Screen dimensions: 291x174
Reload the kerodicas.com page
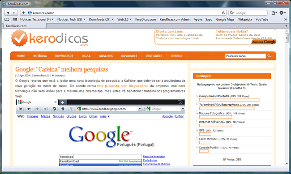coord(223,13)
